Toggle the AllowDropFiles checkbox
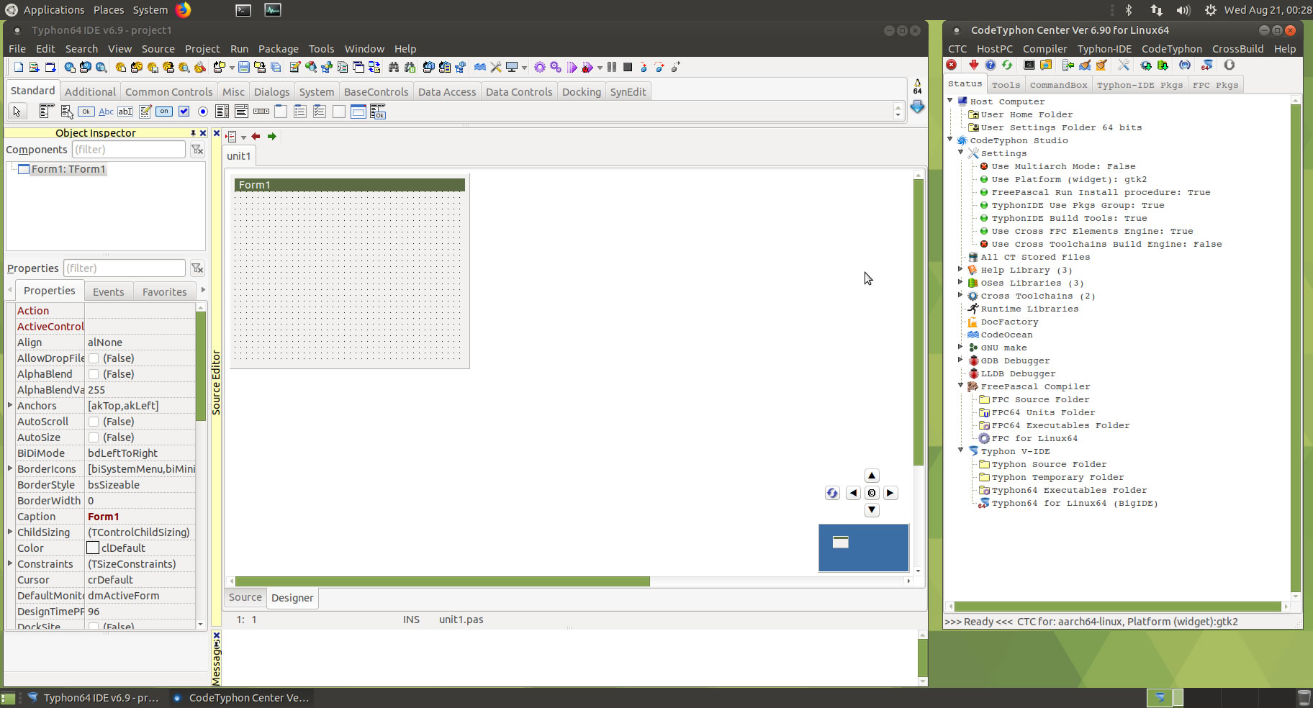 point(94,358)
